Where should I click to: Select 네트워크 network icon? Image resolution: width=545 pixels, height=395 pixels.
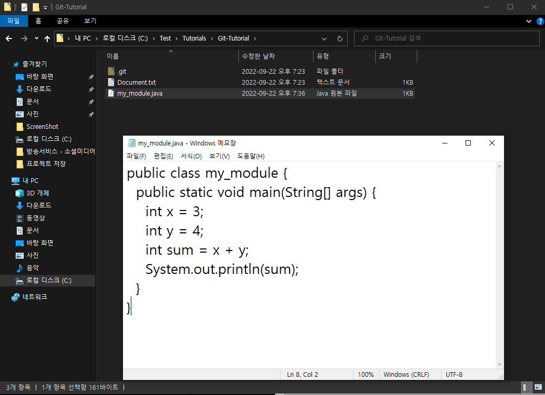tap(16, 297)
